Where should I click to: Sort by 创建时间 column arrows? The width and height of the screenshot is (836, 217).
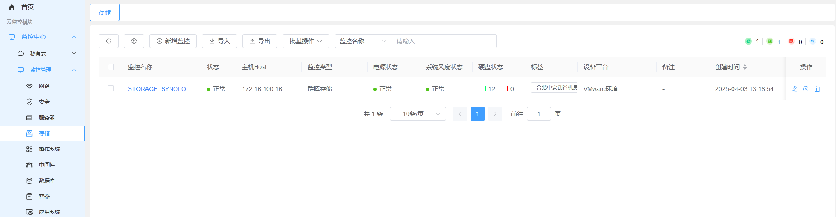745,67
